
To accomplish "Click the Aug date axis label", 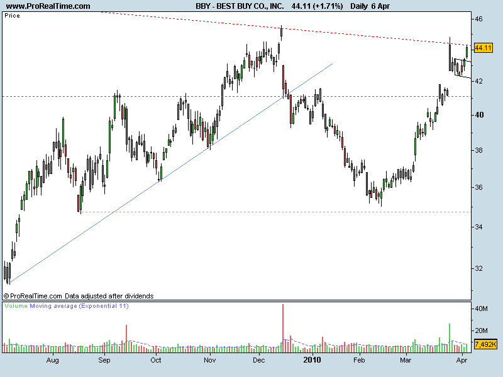I will pos(53,360).
